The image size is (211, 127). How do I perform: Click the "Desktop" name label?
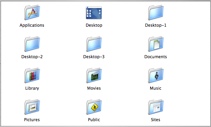94,25
